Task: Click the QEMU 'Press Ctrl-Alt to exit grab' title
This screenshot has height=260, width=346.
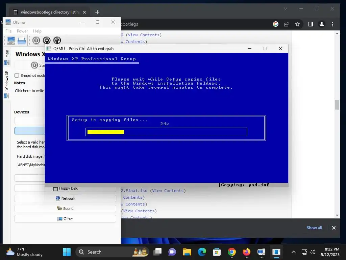Action: point(83,49)
